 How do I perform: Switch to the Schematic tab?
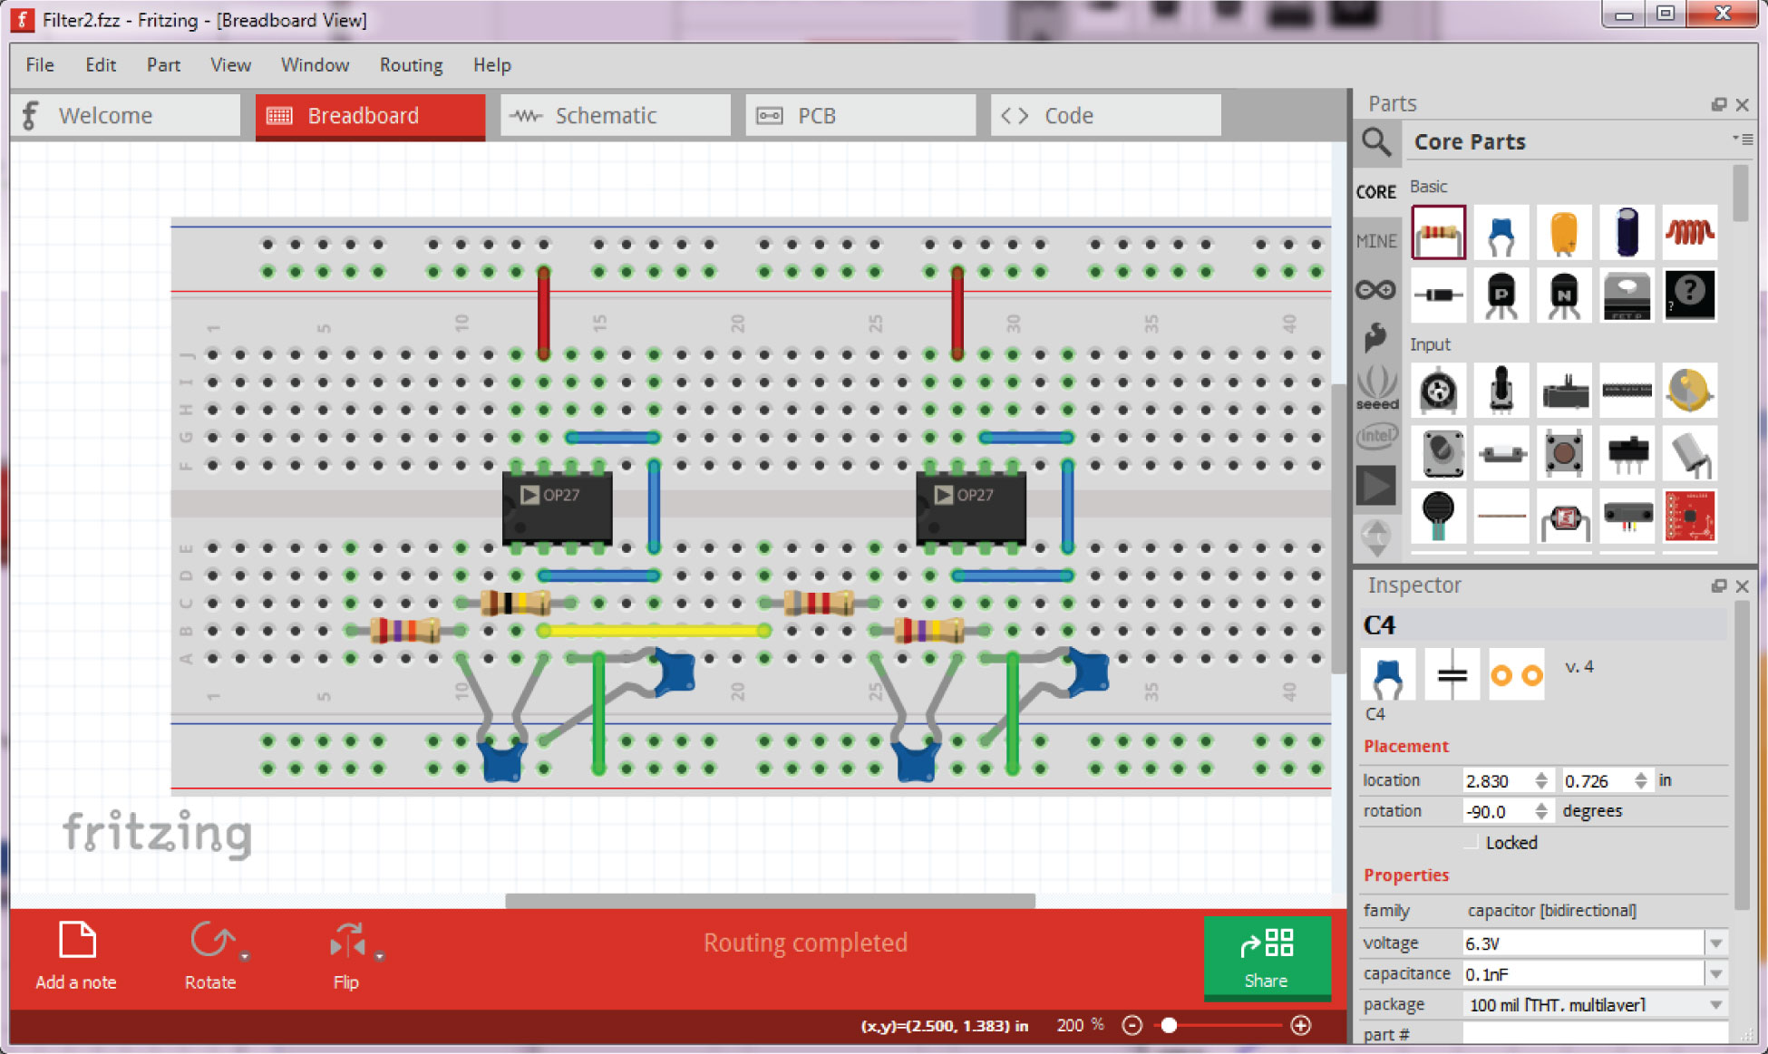click(x=616, y=116)
